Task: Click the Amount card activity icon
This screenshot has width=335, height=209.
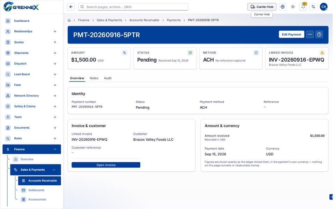Action: 124,53
